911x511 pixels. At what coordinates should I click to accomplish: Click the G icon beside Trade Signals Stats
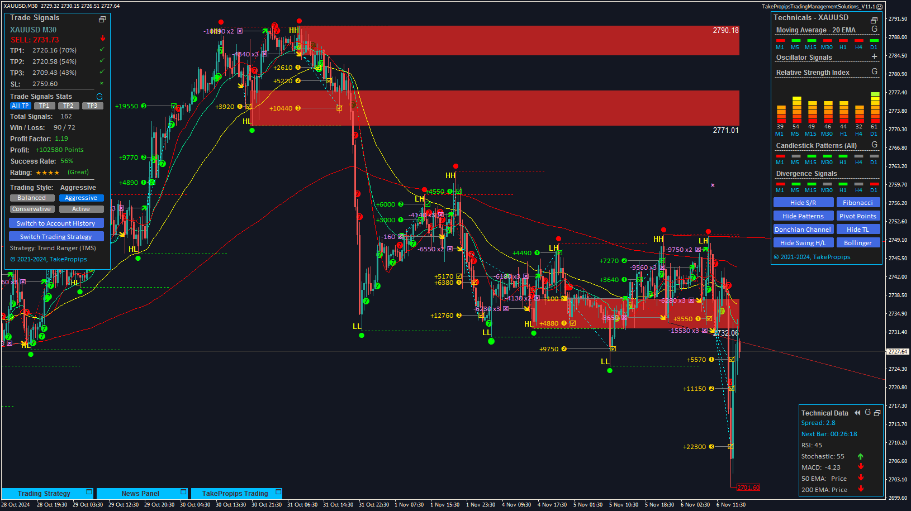99,97
